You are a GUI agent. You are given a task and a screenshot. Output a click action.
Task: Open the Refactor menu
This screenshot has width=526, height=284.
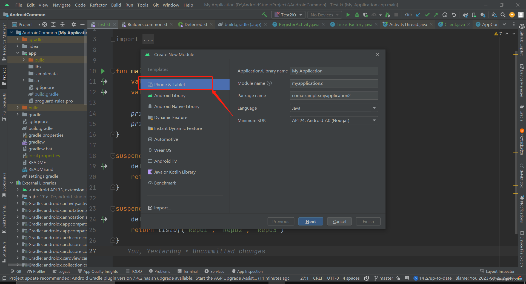[98, 5]
